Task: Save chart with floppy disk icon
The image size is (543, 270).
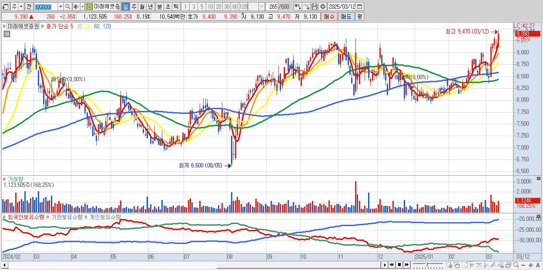Action: (315, 7)
